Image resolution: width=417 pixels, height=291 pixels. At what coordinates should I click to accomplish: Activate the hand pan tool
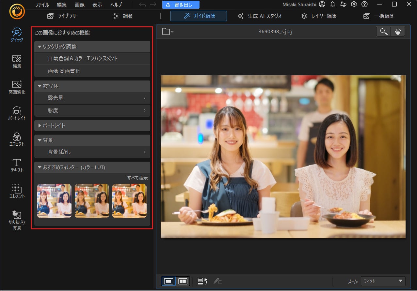[x=398, y=32]
